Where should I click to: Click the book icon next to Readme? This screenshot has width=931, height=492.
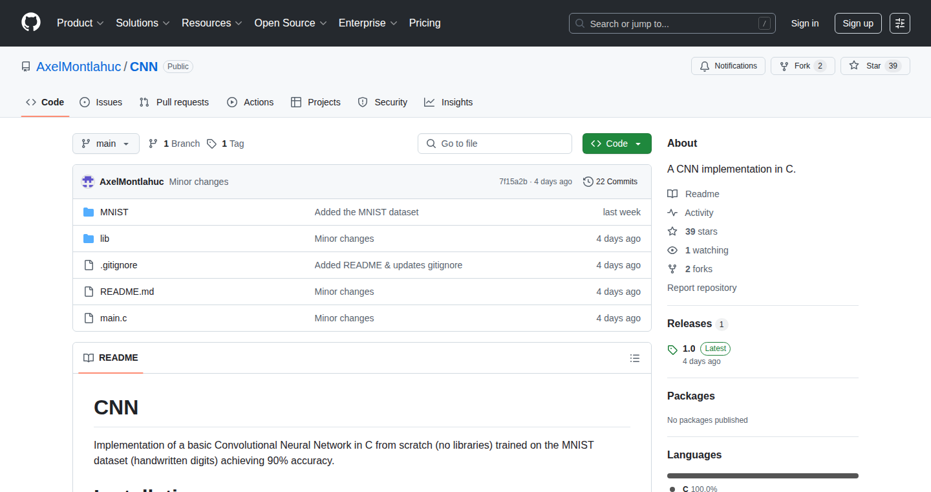[x=672, y=194]
